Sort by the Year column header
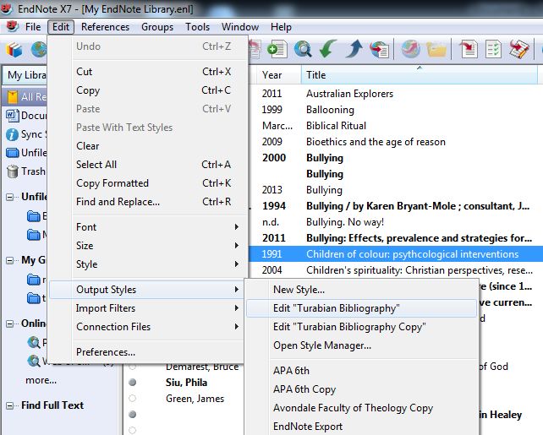 (x=279, y=75)
